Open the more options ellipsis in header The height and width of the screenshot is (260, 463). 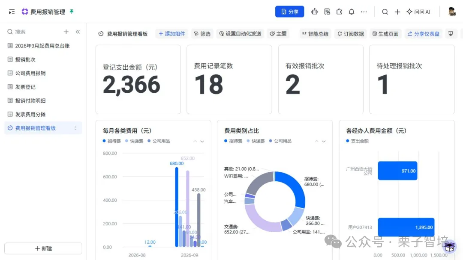tap(364, 12)
